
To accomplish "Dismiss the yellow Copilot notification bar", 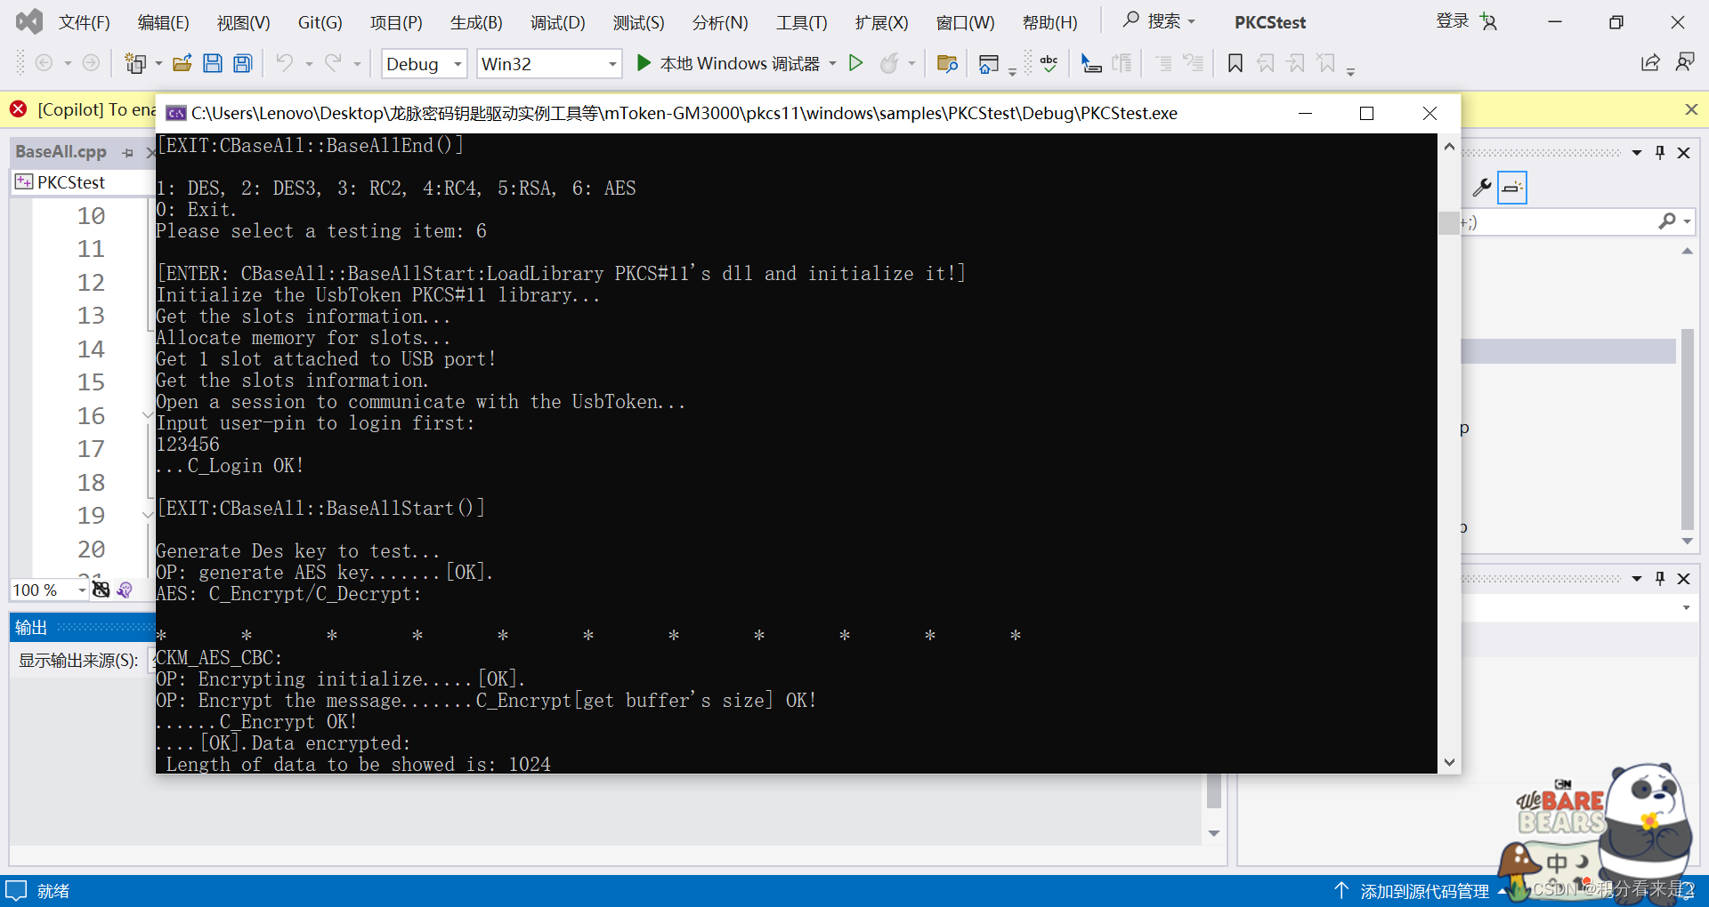I will point(1691,109).
